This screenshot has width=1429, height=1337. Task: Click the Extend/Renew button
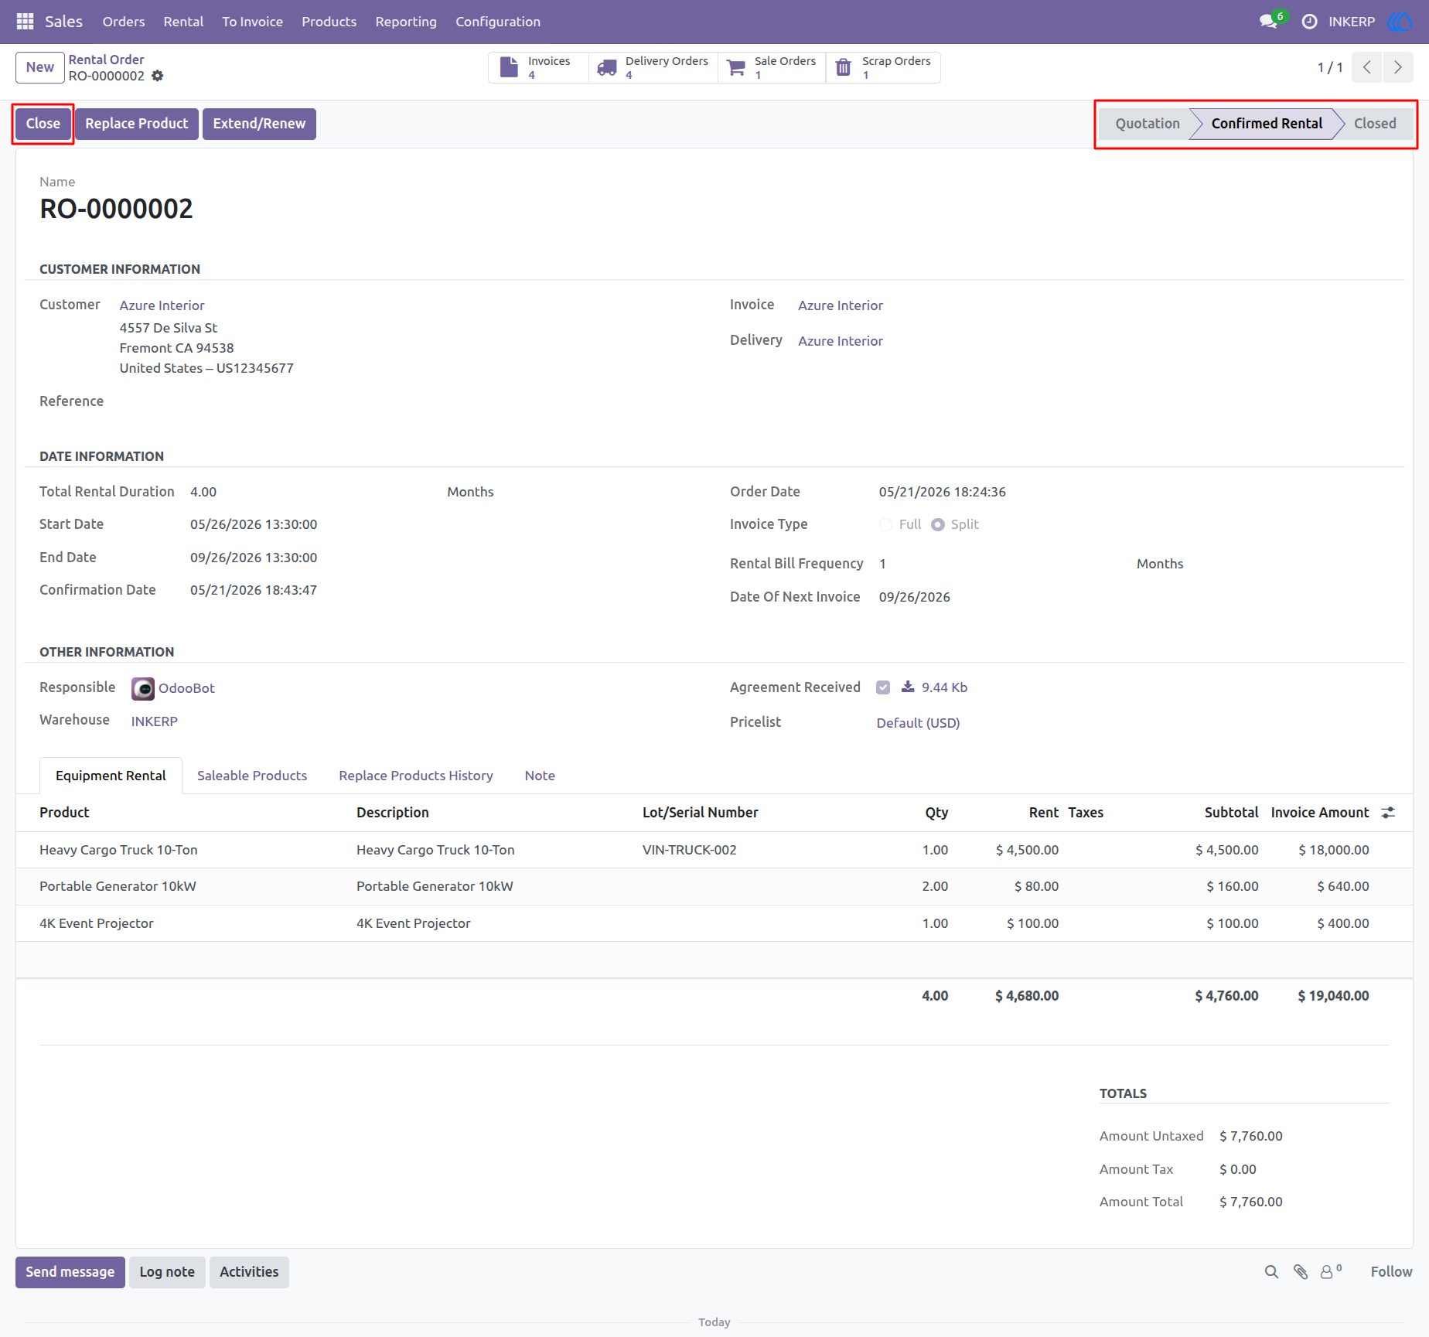coord(259,124)
